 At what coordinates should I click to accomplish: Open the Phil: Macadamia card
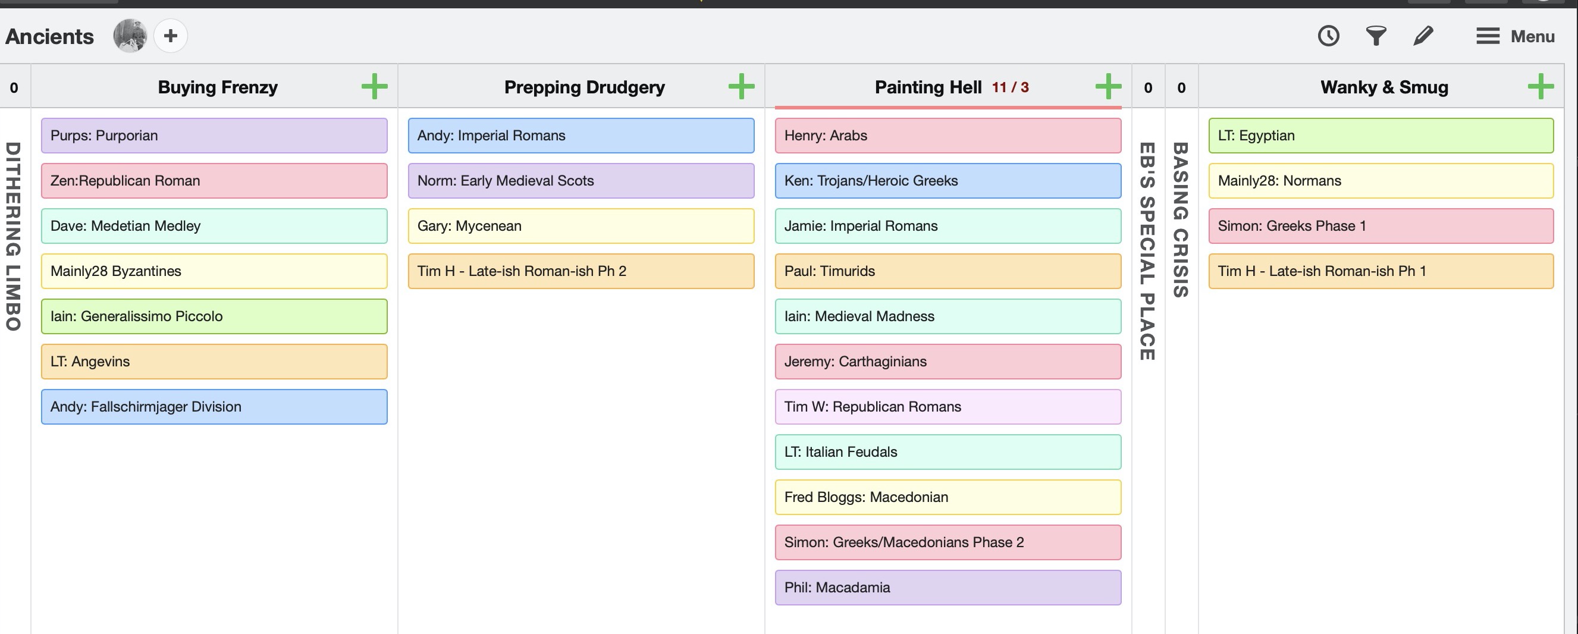[x=948, y=588]
